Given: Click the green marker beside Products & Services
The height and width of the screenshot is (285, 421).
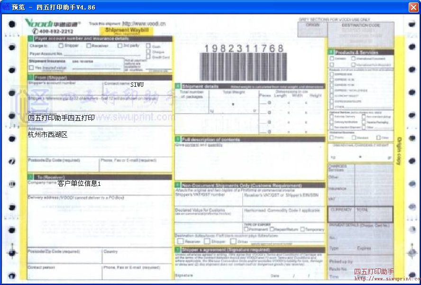Looking at the screenshot, I should click(331, 52).
